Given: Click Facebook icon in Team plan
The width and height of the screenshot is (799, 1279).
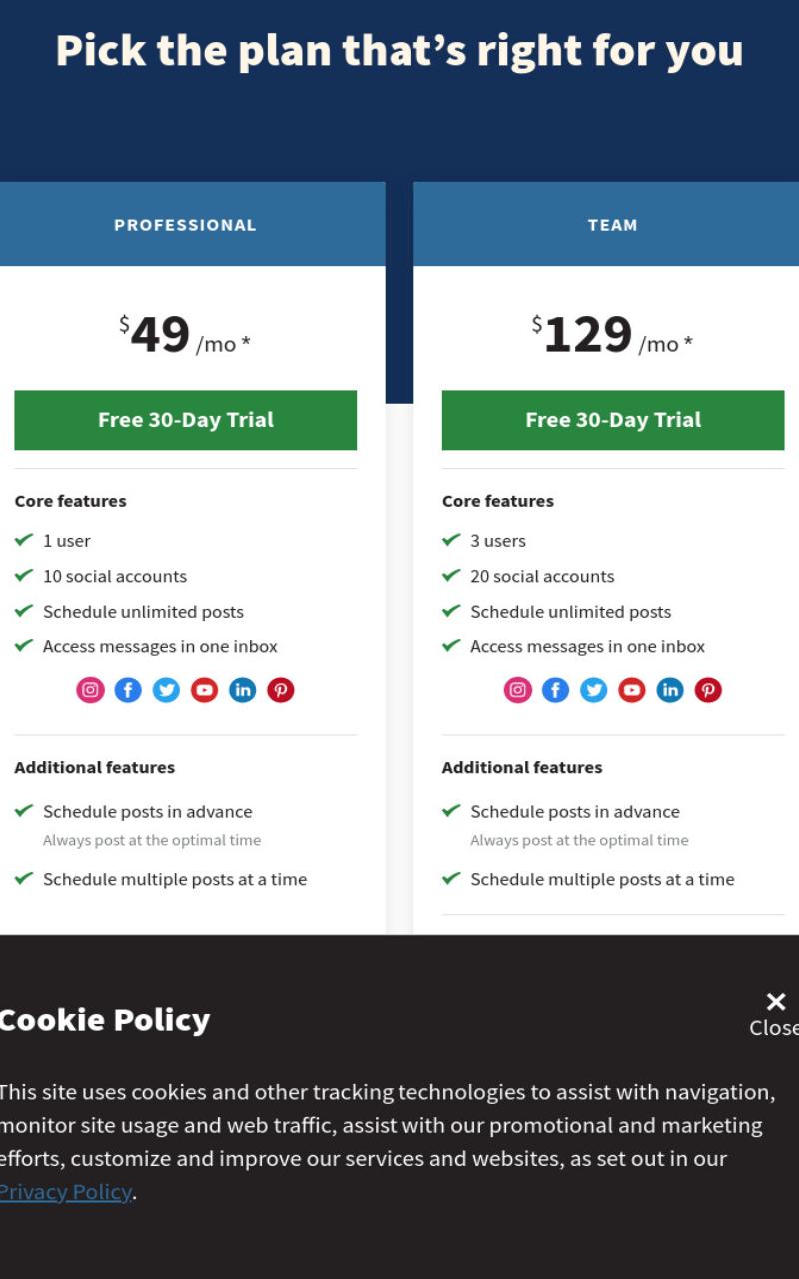Looking at the screenshot, I should click(556, 690).
